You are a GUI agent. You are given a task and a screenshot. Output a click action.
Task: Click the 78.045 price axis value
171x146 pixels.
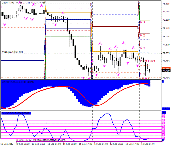(166, 36)
